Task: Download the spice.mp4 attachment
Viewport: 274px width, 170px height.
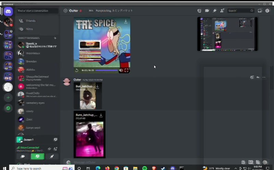Action: click(x=126, y=22)
